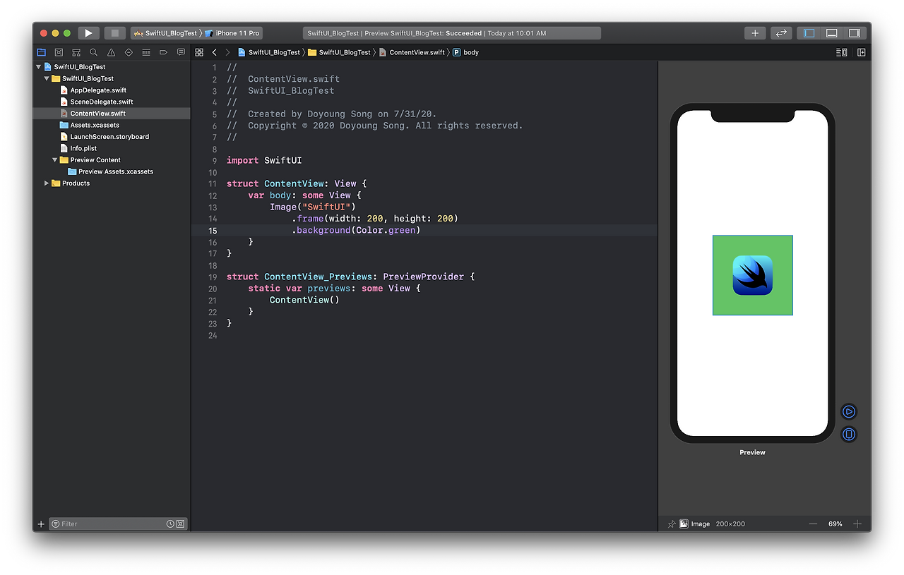The width and height of the screenshot is (904, 575).
Task: Go back in editor history
Action: coord(215,52)
